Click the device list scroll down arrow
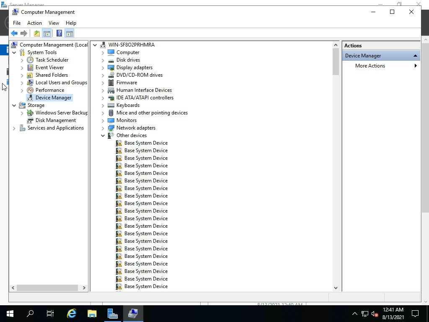 (x=336, y=288)
